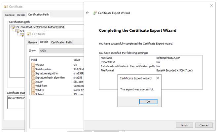The height and width of the screenshot is (132, 217).
Task: Select the Signature hash algorithm row
Action: coord(50,78)
